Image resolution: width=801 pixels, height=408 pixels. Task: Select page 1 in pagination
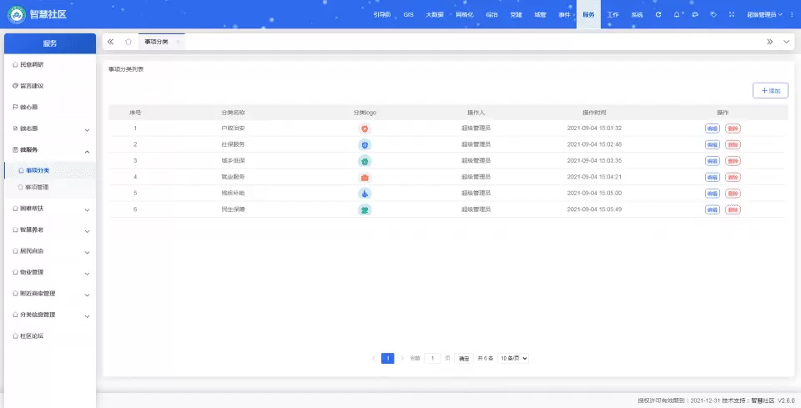tap(388, 359)
